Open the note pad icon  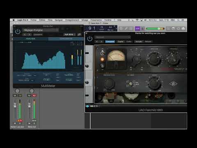[173, 28]
